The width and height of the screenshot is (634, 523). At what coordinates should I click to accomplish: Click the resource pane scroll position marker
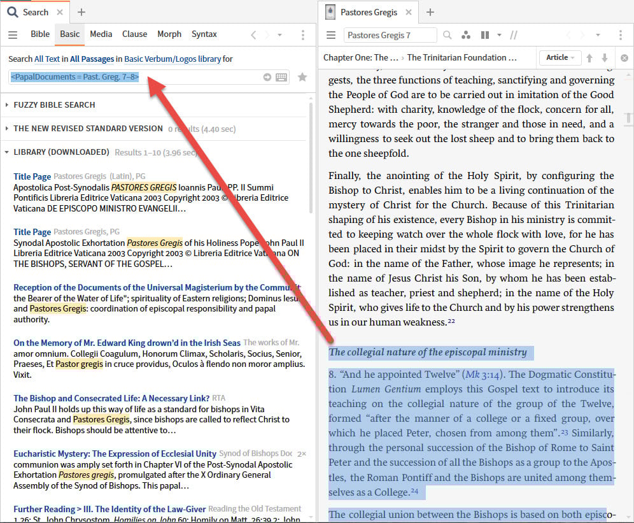[628, 118]
